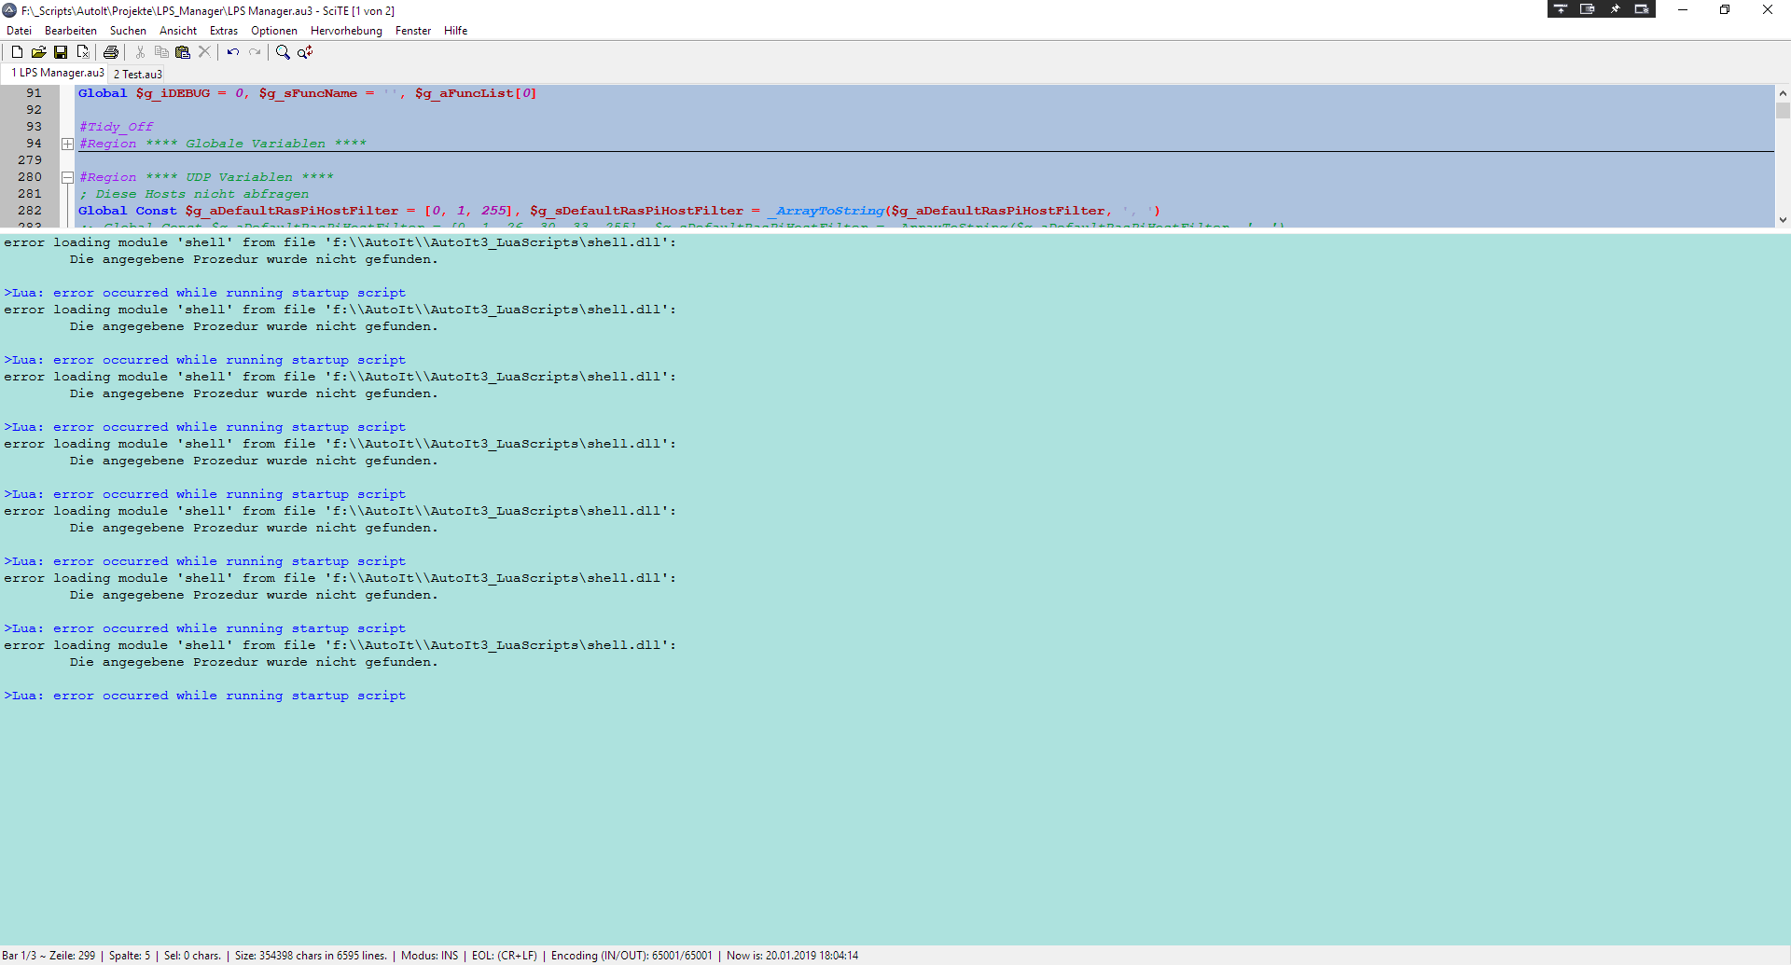This screenshot has width=1791, height=965.
Task: Switch to the Test.au3 tab
Action: point(138,74)
